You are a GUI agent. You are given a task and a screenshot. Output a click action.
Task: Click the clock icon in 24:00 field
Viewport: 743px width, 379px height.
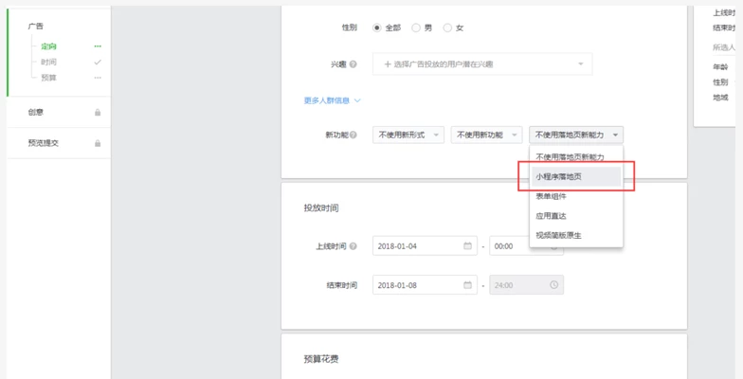coord(554,285)
